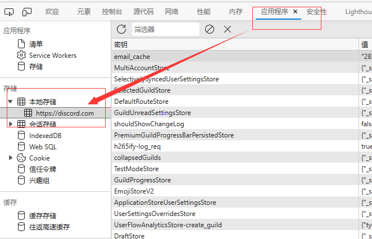
Task: Open IndexedDB storage item
Action: coord(45,135)
